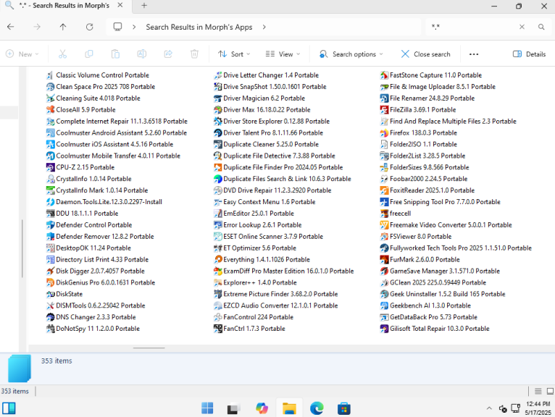Select ExamDiff Pro Master Edition 16.0.1.0 Portable
Image resolution: width=555 pixels, height=417 pixels.
click(x=284, y=271)
